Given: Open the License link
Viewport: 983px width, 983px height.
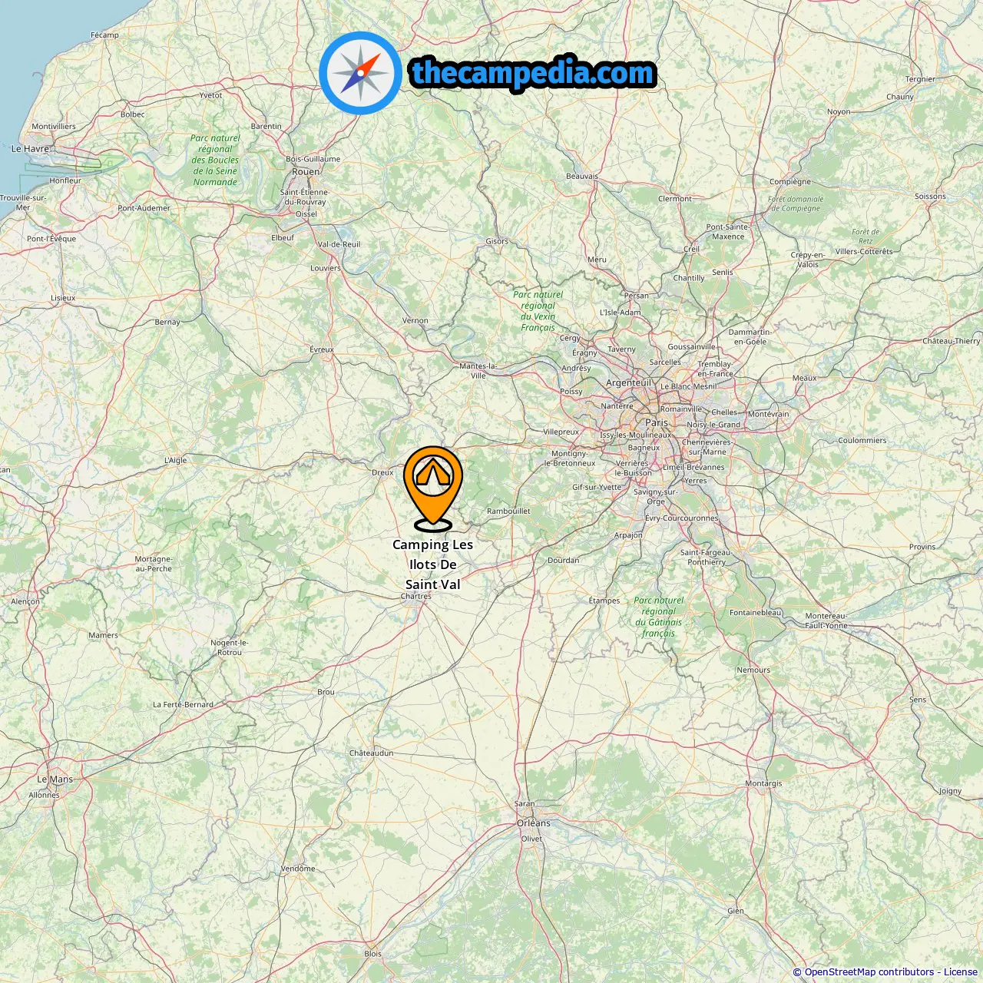Looking at the screenshot, I should click(961, 972).
